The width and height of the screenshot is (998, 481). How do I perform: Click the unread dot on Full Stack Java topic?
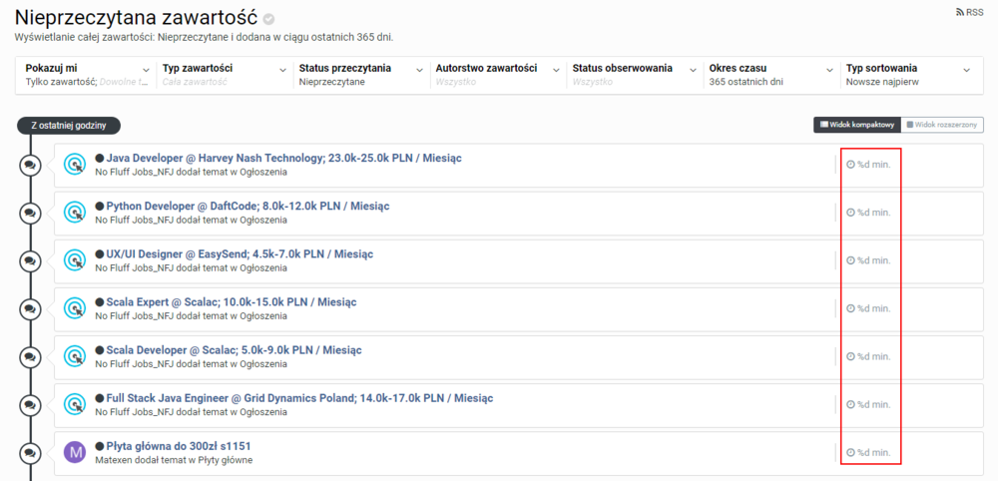pyautogui.click(x=99, y=398)
